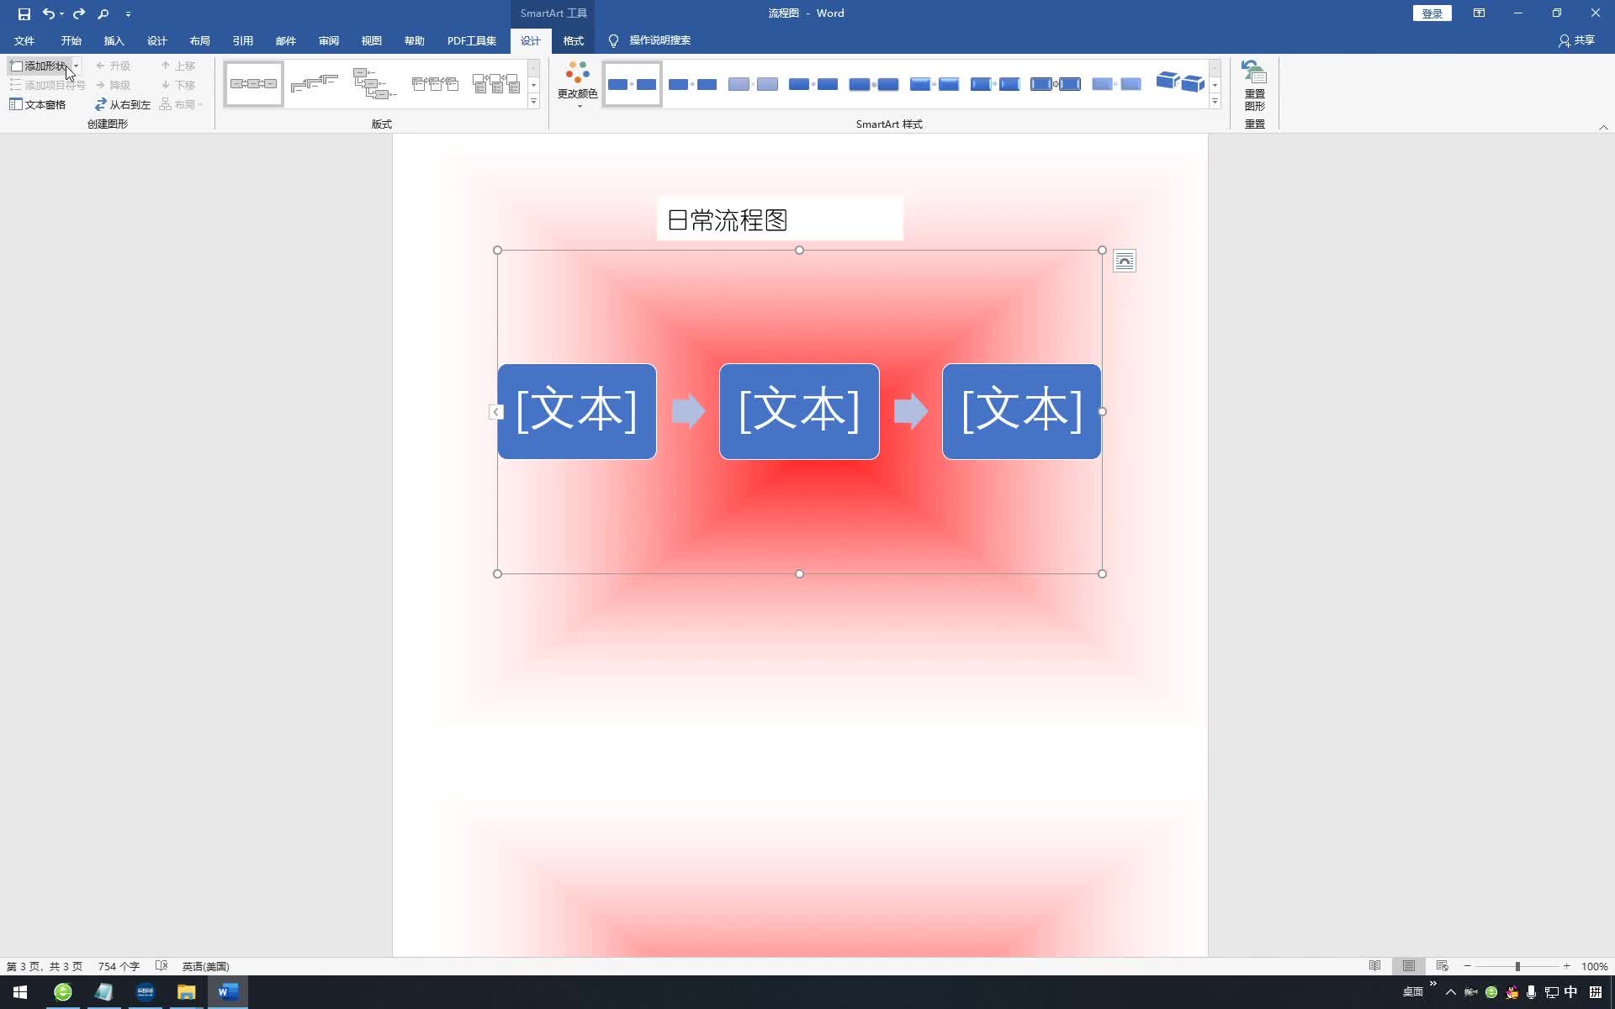This screenshot has width=1615, height=1009.
Task: Show hidden system tray icons
Action: coord(1451,992)
